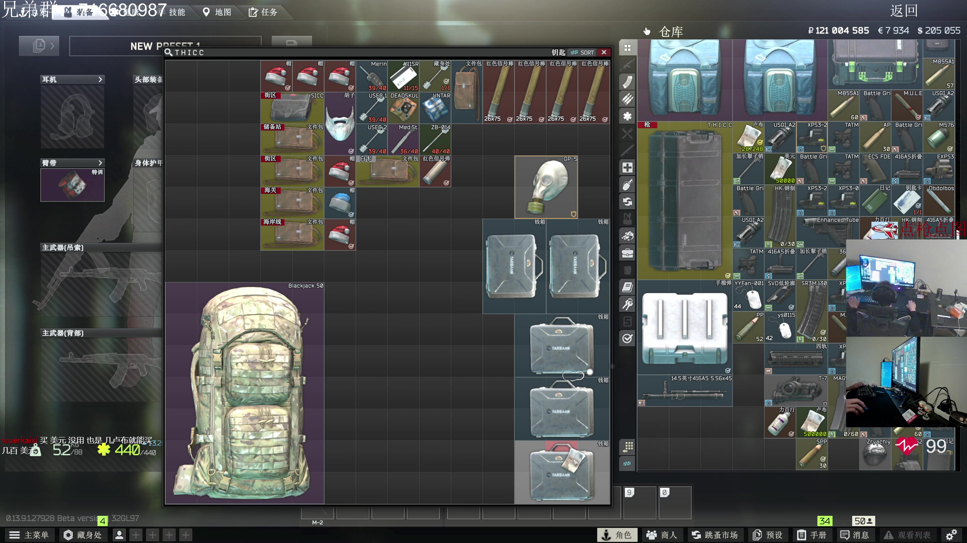The image size is (967, 543).
Task: Filter stash by grenade icon
Action: (x=627, y=185)
